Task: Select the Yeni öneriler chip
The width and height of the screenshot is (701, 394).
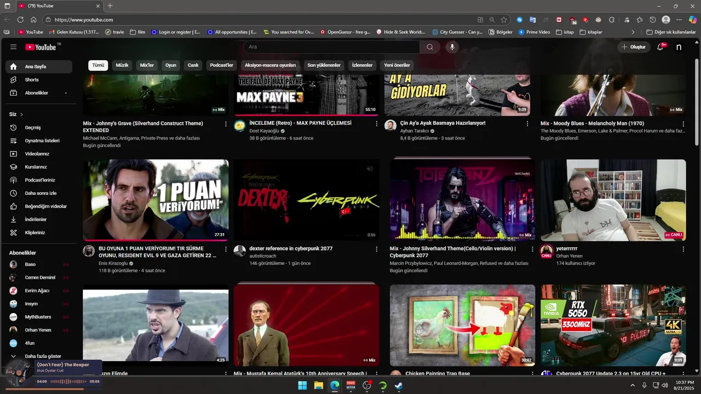Action: [x=397, y=65]
